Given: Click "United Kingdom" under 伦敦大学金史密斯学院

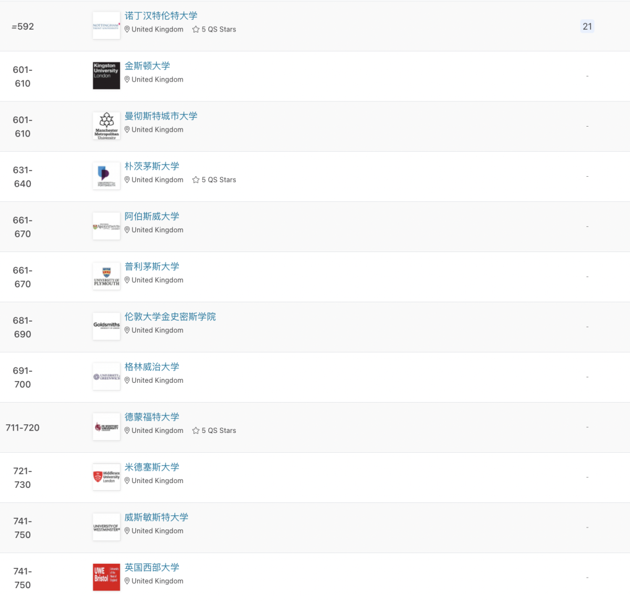Looking at the screenshot, I should (157, 330).
